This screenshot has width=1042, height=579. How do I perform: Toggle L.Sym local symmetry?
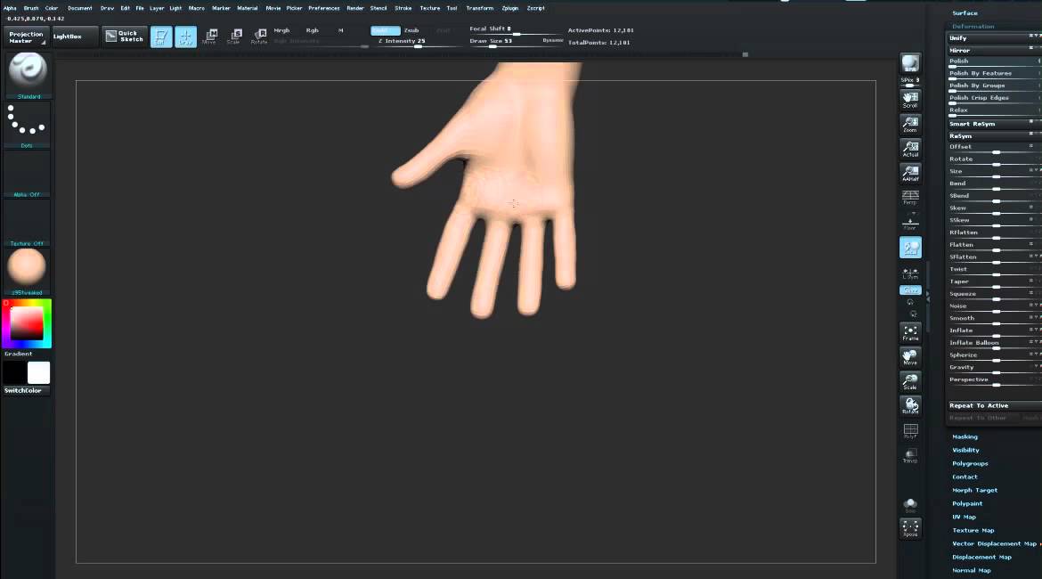pos(910,273)
